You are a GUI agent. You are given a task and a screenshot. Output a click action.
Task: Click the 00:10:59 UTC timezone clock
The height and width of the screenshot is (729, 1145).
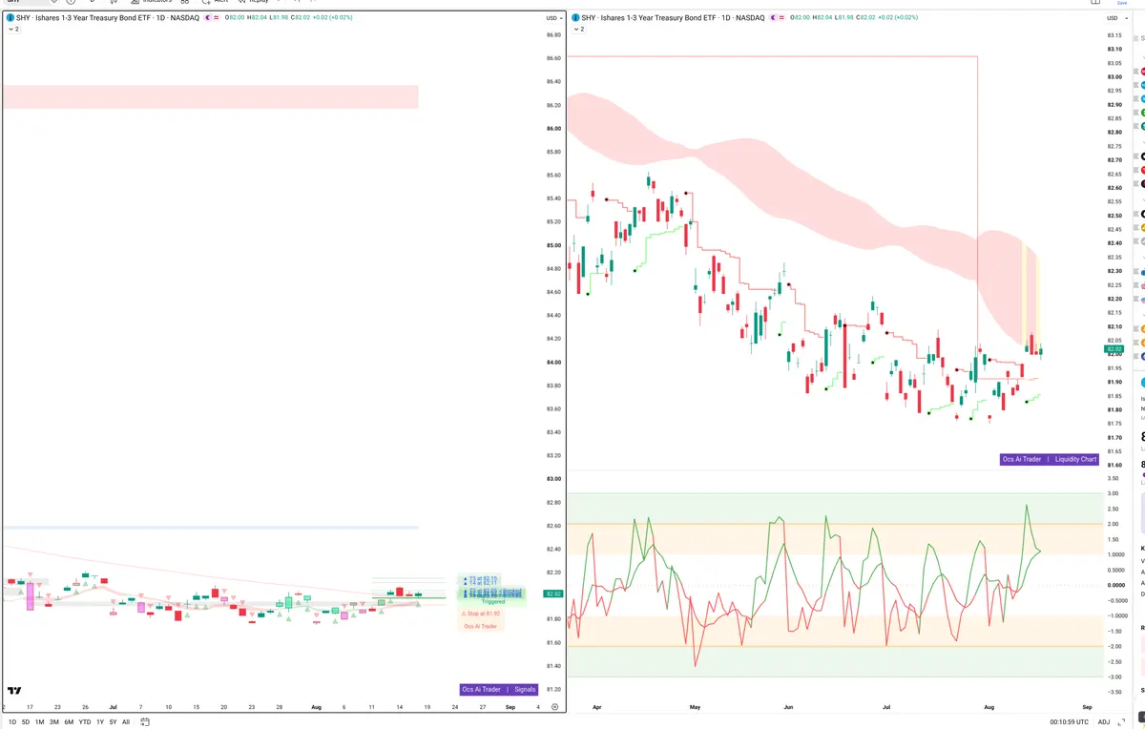(x=1070, y=722)
